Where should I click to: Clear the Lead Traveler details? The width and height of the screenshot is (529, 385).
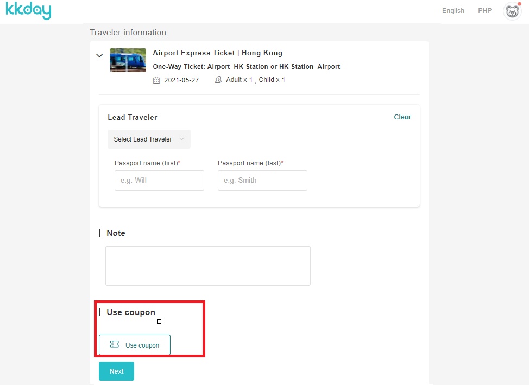402,117
